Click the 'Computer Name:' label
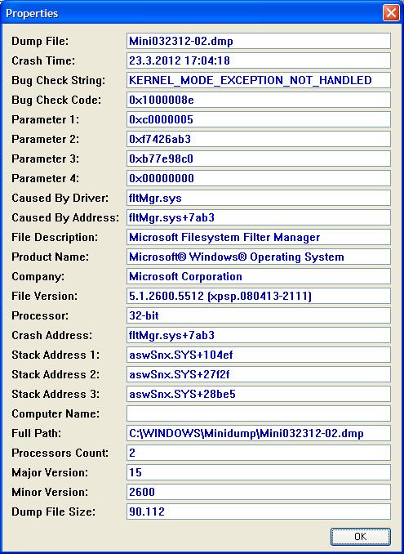 (55, 413)
